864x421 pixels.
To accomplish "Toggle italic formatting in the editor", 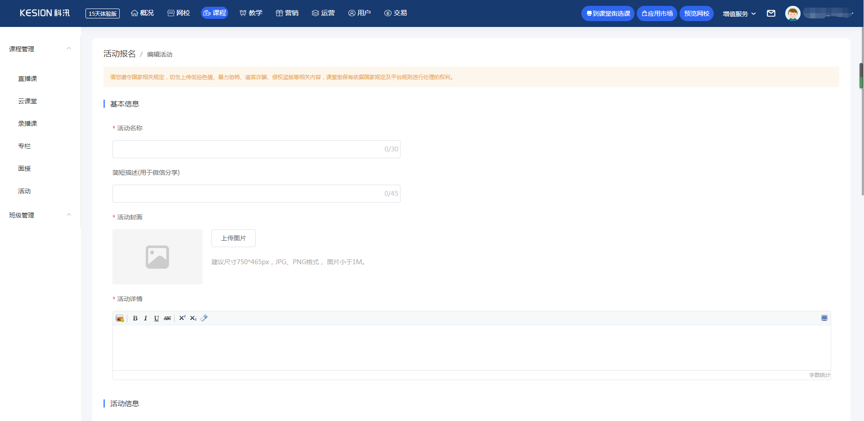I will pyautogui.click(x=145, y=318).
